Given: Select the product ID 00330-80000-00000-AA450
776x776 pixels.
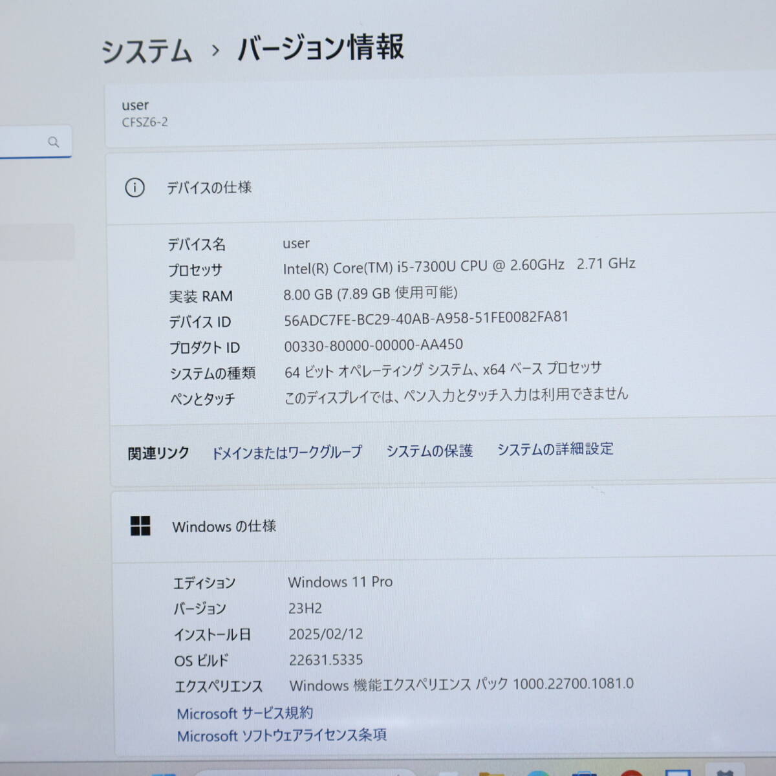Looking at the screenshot, I should pyautogui.click(x=374, y=345).
